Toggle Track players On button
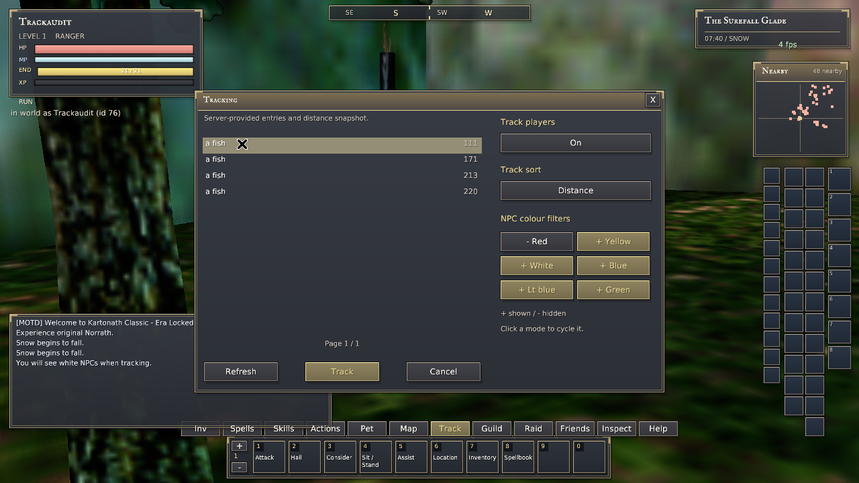Viewport: 859px width, 483px height. tap(576, 143)
